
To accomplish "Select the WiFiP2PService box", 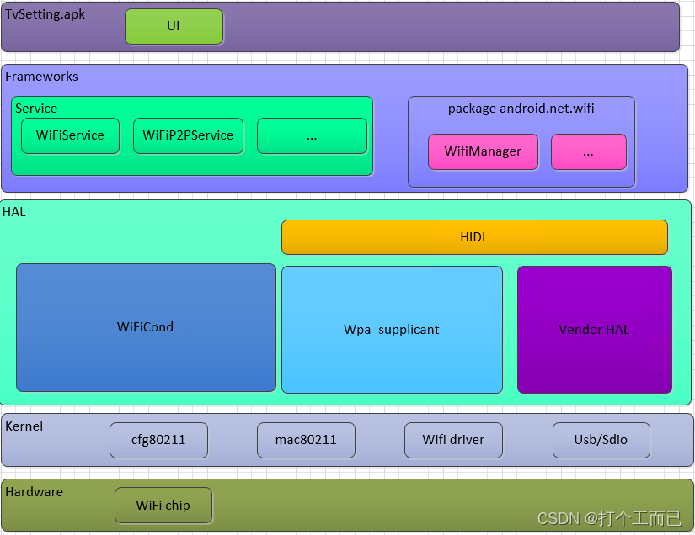I will click(x=188, y=135).
